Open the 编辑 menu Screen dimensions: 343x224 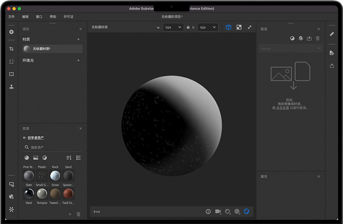[25, 17]
